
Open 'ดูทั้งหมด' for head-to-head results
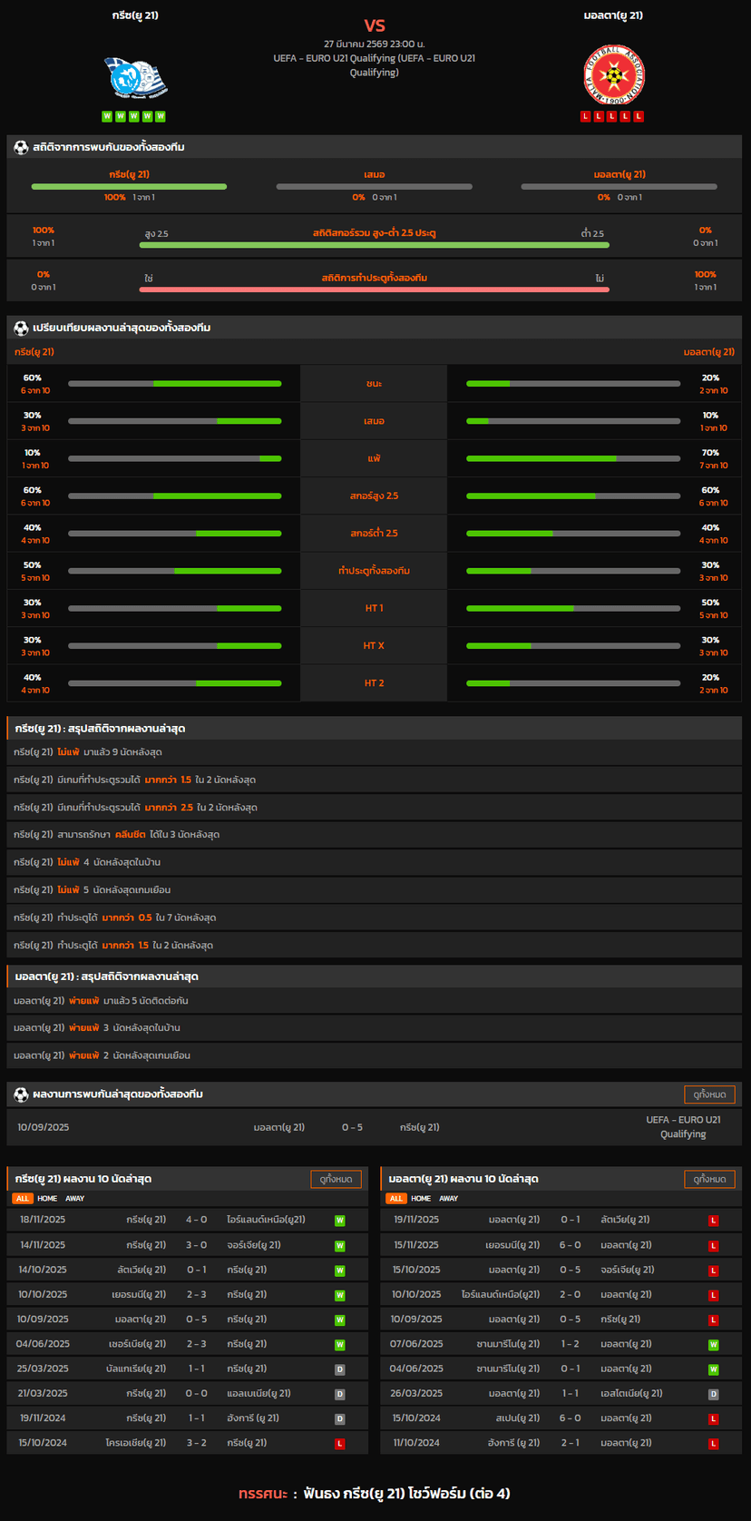tap(709, 1094)
